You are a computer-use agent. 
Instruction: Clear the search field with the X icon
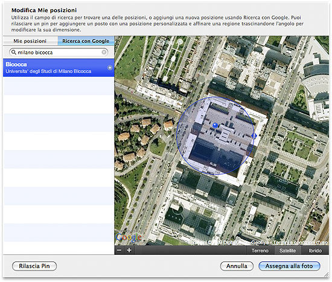point(104,52)
